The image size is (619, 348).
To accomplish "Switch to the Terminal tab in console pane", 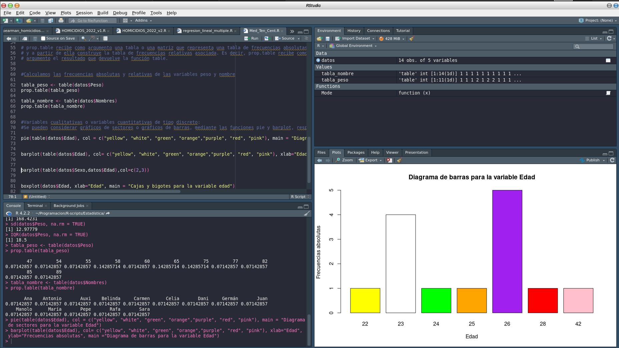I will click(x=35, y=206).
